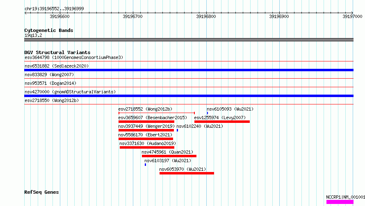Select the nsv6531882 (Sedlazeck2020) label
365x206 pixels.
point(57,66)
